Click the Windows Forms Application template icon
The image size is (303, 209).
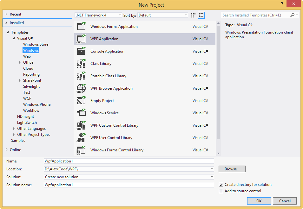[81, 26]
